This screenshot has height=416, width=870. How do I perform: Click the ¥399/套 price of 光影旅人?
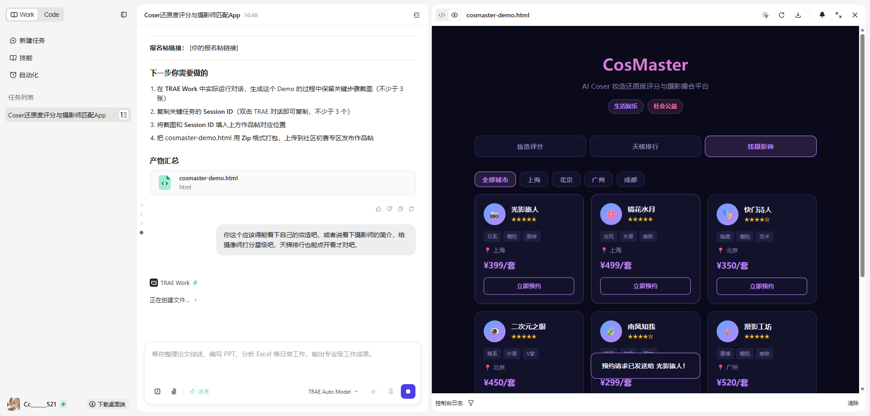pos(500,265)
